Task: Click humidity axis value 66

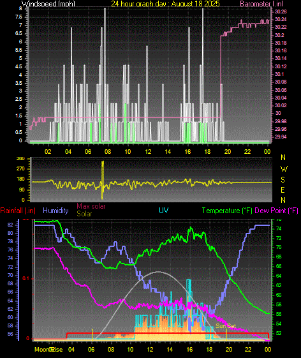Action: pyautogui.click(x=10, y=292)
